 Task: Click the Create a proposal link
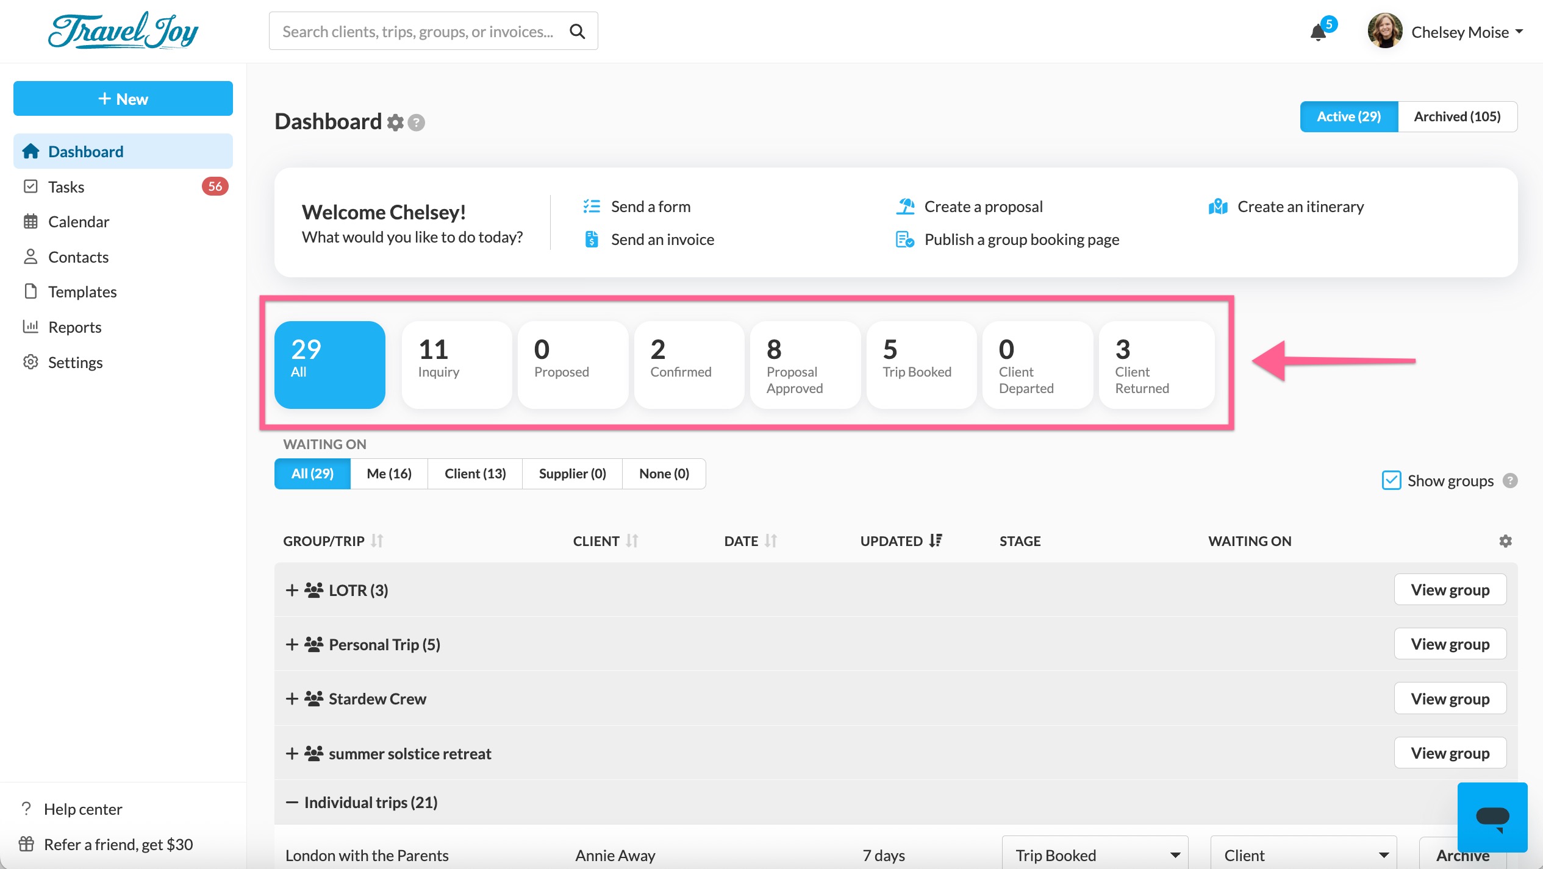click(x=983, y=207)
